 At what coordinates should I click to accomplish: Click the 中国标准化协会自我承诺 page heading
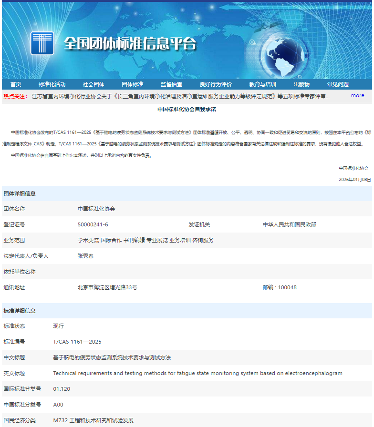tap(187, 109)
